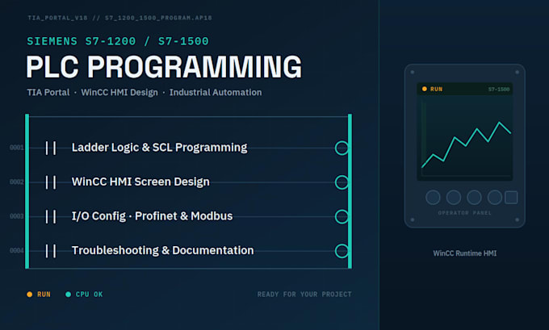Click the 'Industrial Automation' subtitle text
The image size is (549, 330).
(216, 93)
